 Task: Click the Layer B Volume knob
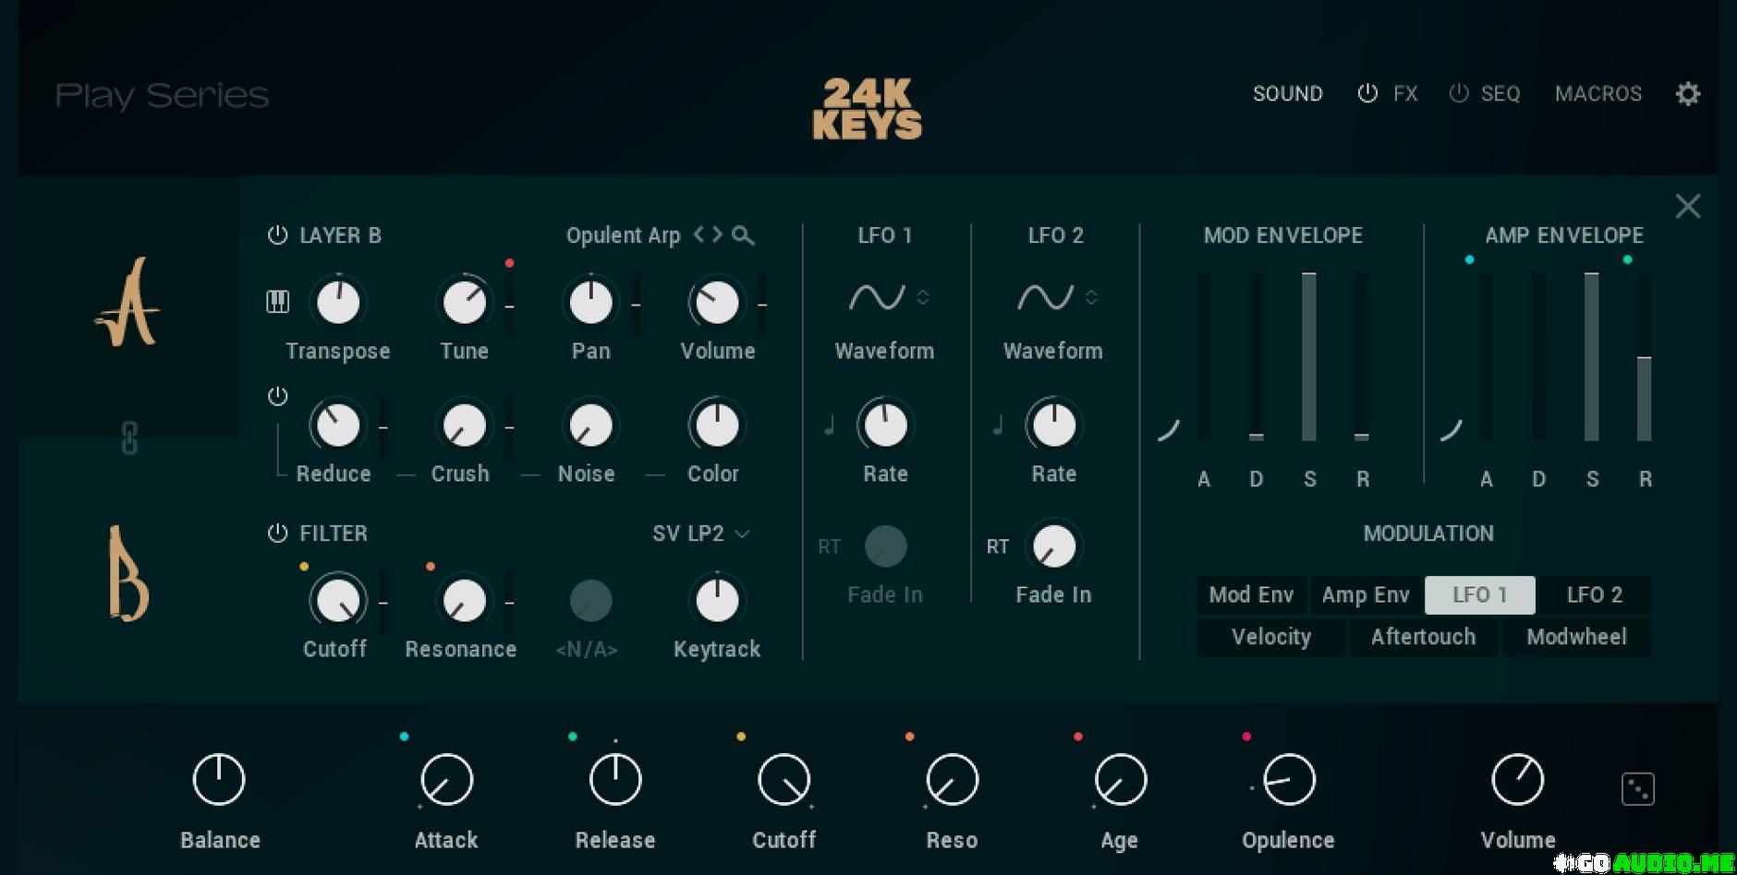717,302
